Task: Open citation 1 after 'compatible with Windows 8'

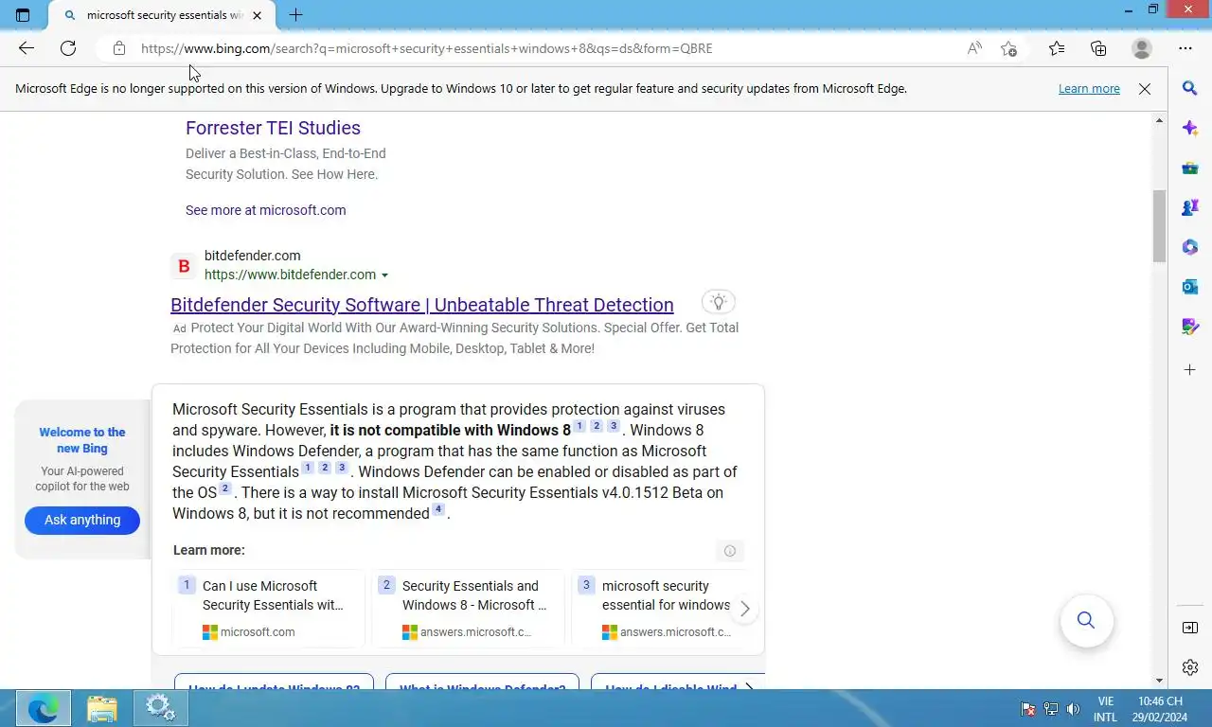Action: pos(579,426)
